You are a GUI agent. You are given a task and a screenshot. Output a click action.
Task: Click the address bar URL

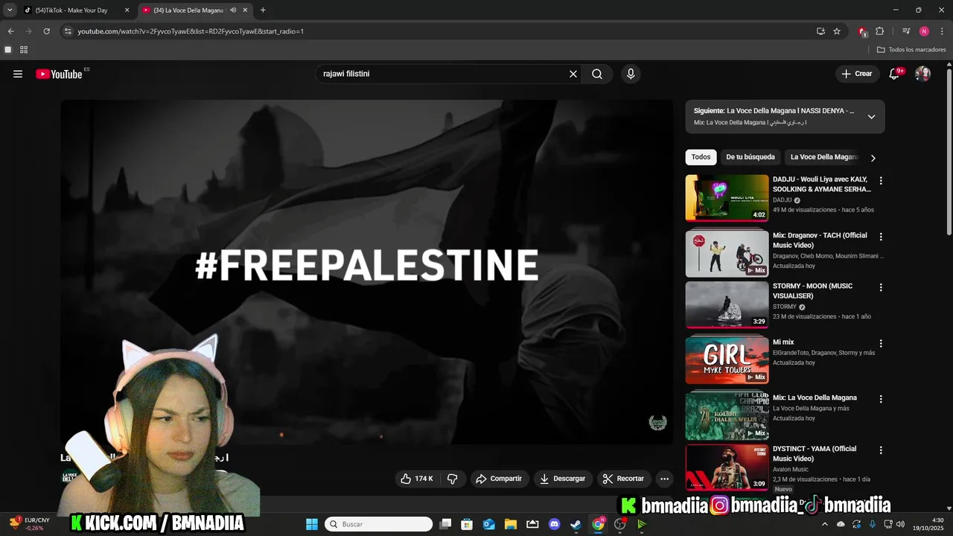click(x=191, y=31)
